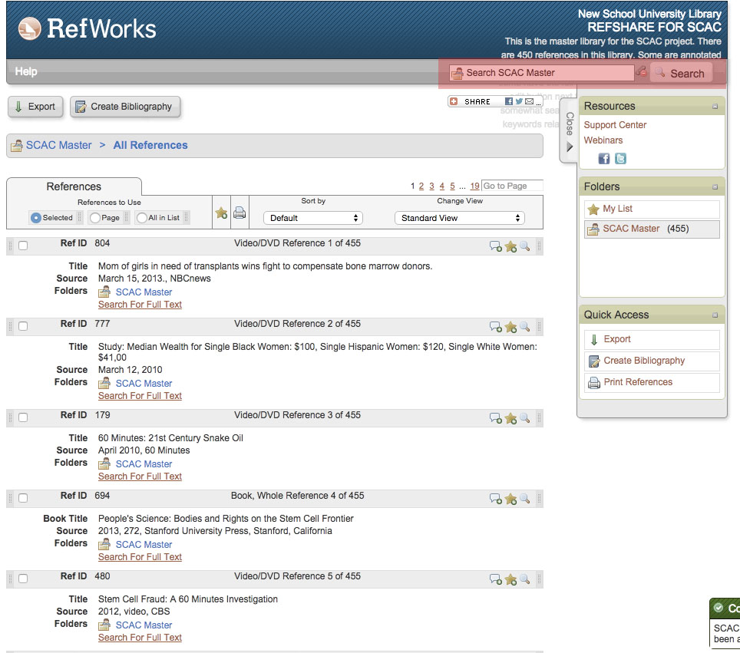
Task: Click the star icon for Ref ID 480
Action: (x=510, y=579)
